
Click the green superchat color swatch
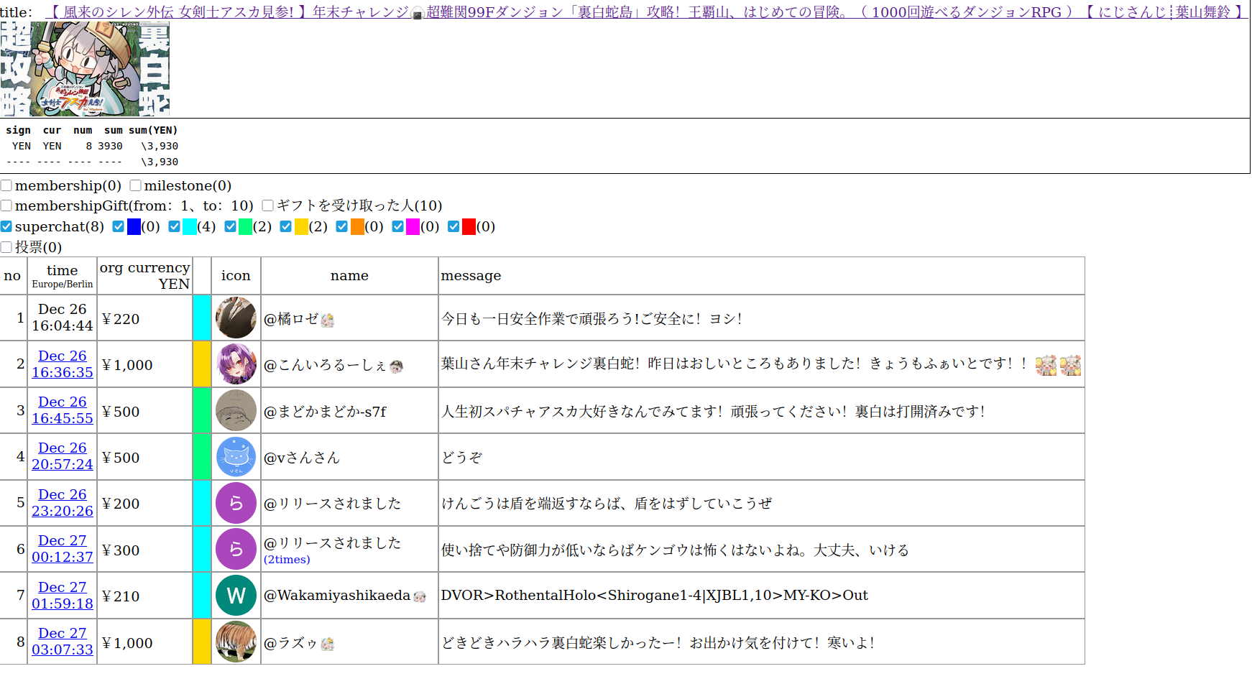pyautogui.click(x=245, y=226)
